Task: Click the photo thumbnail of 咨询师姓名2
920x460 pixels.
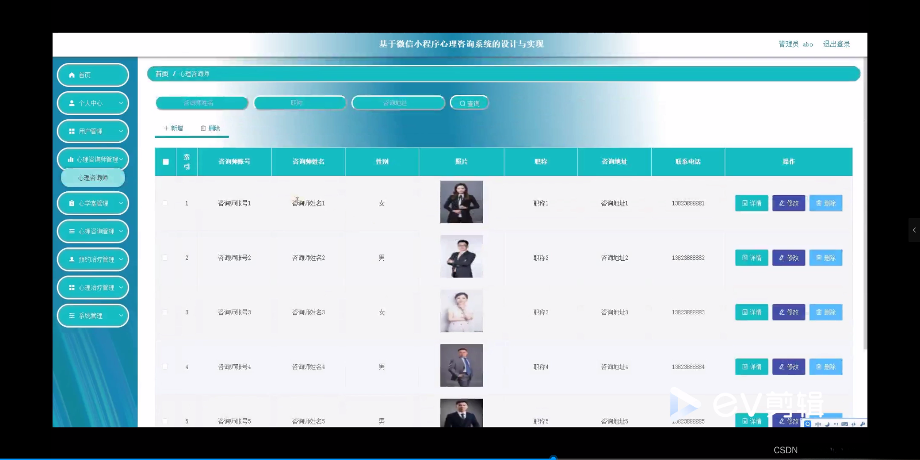Action: [461, 257]
